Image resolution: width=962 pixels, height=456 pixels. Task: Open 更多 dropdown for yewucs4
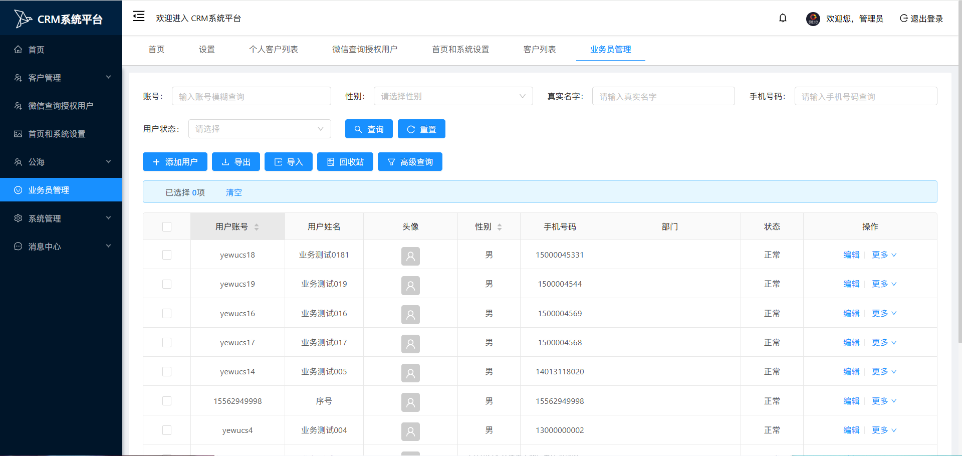click(x=884, y=430)
